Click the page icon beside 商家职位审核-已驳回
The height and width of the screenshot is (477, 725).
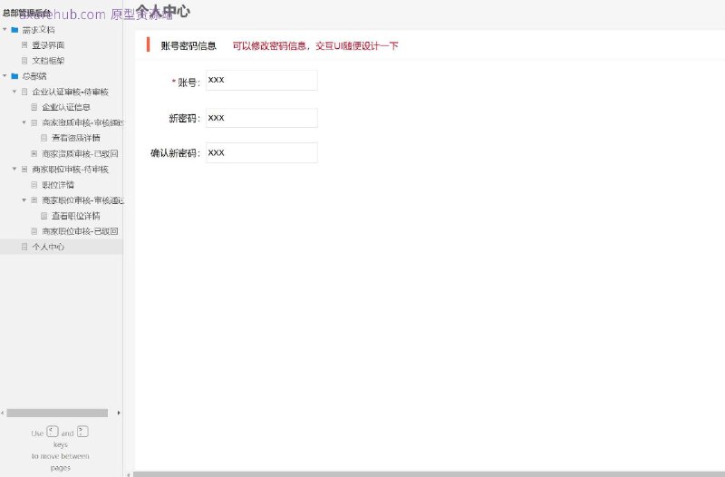34,231
